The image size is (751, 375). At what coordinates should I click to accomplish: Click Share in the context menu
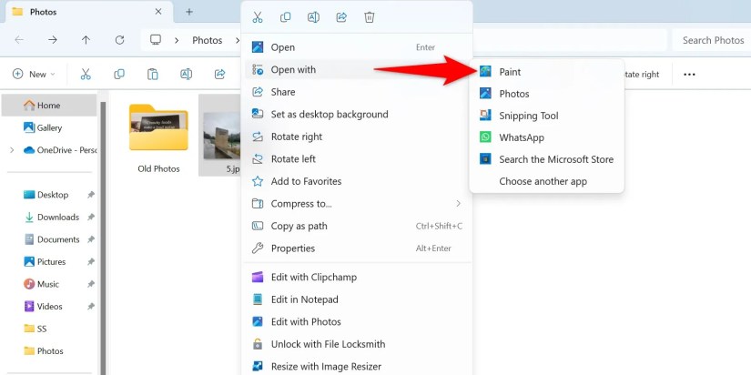click(x=357, y=92)
